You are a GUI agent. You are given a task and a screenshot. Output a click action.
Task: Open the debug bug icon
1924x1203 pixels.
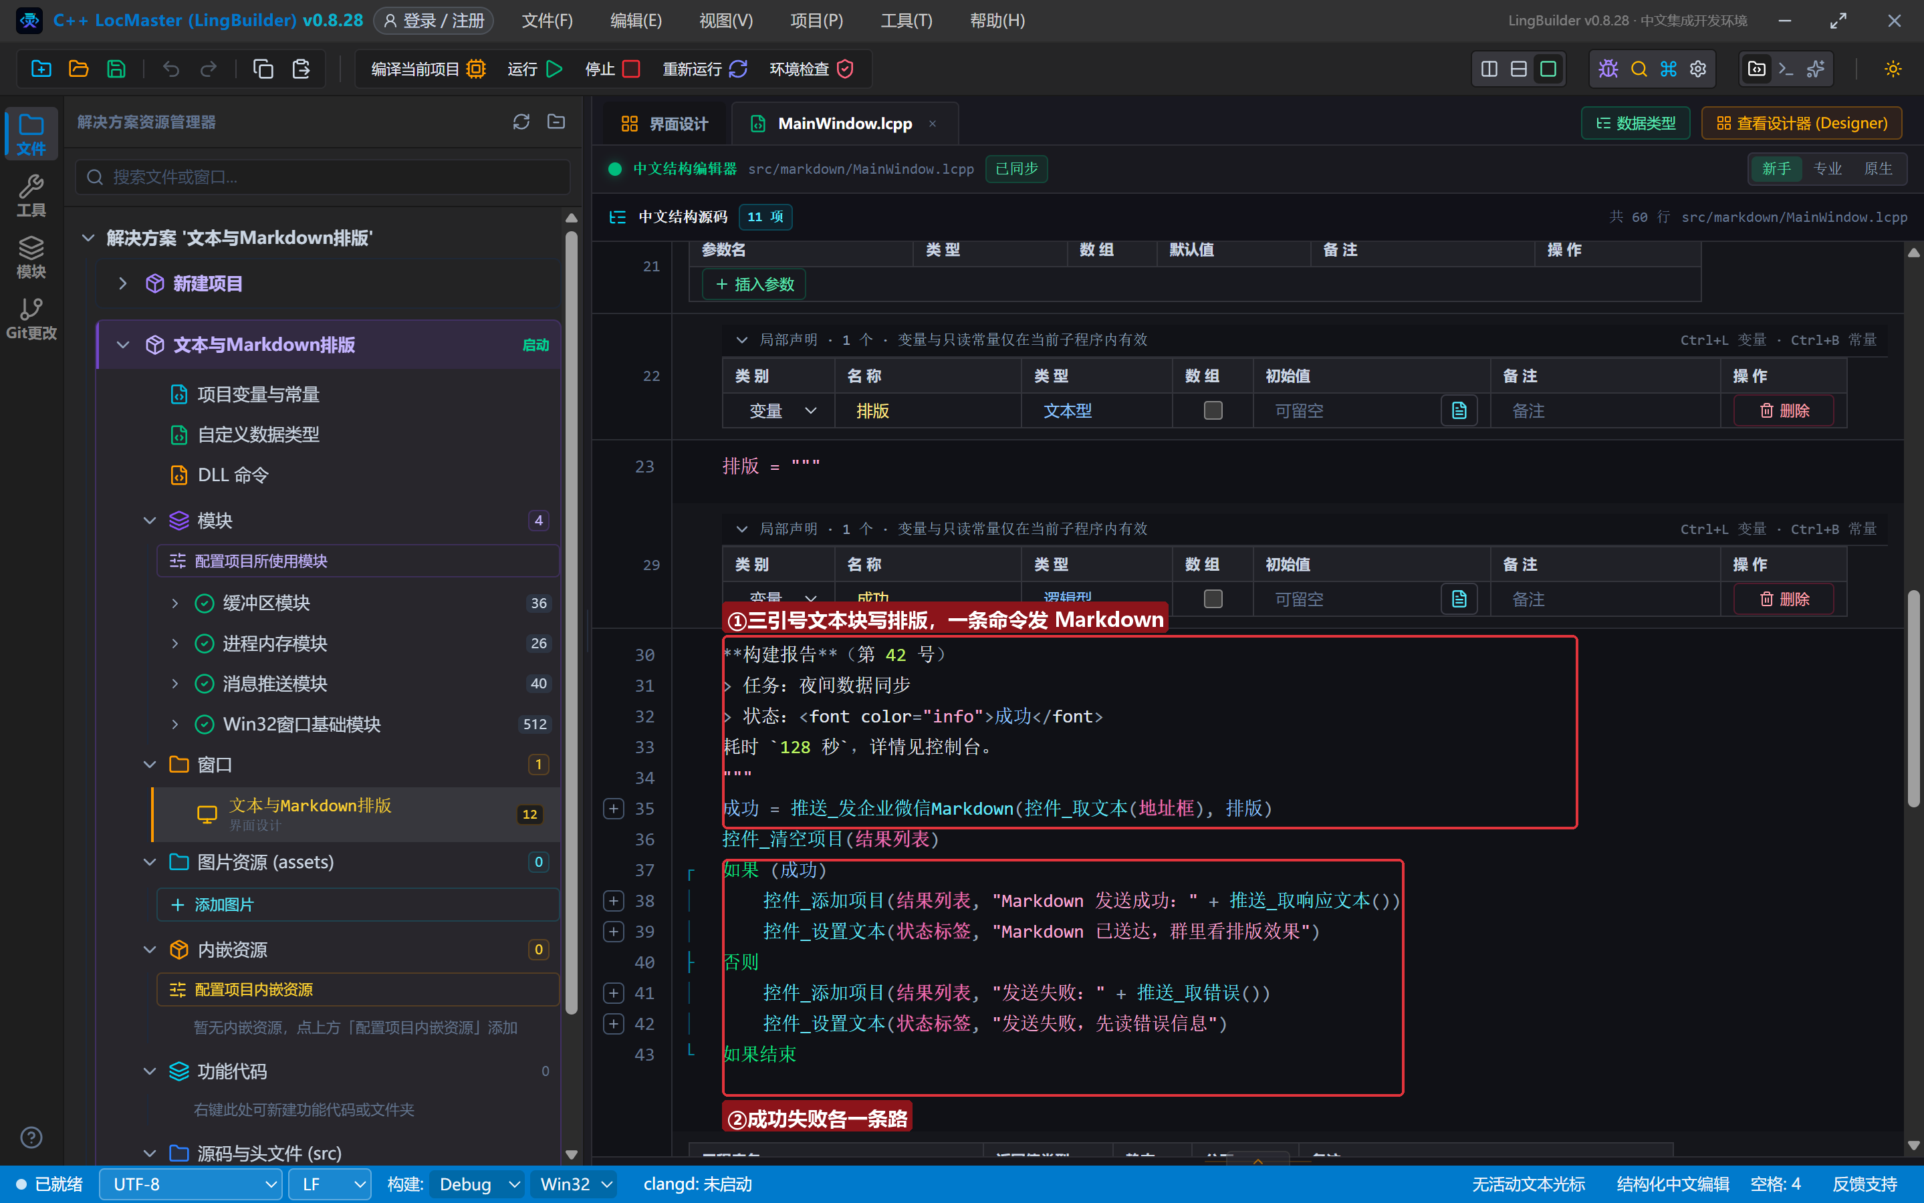click(x=1608, y=70)
